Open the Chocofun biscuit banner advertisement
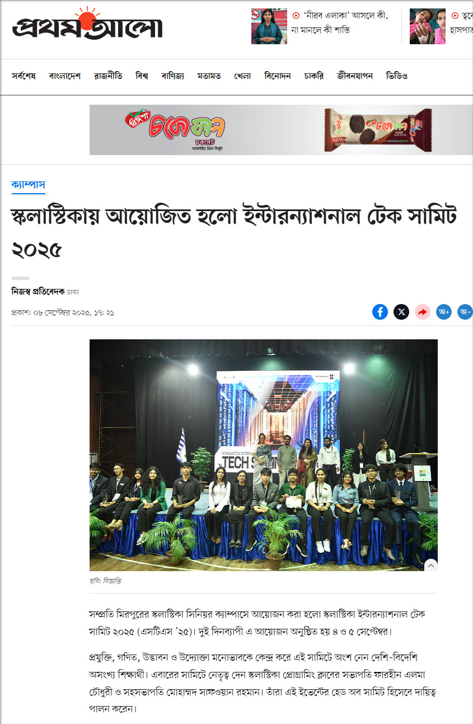This screenshot has width=473, height=724. point(281,130)
